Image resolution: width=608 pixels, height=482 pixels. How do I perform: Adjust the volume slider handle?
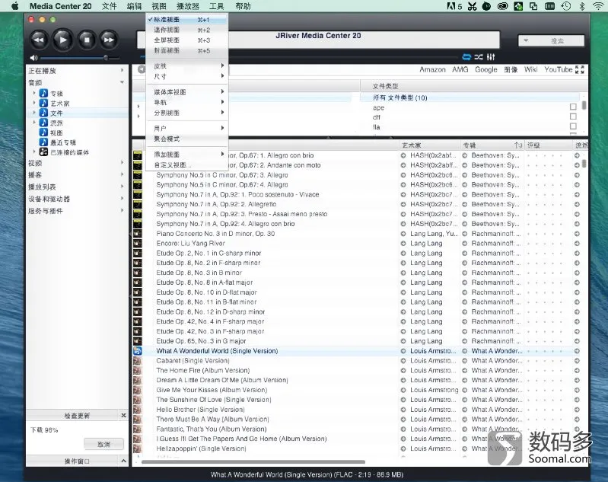(x=106, y=58)
